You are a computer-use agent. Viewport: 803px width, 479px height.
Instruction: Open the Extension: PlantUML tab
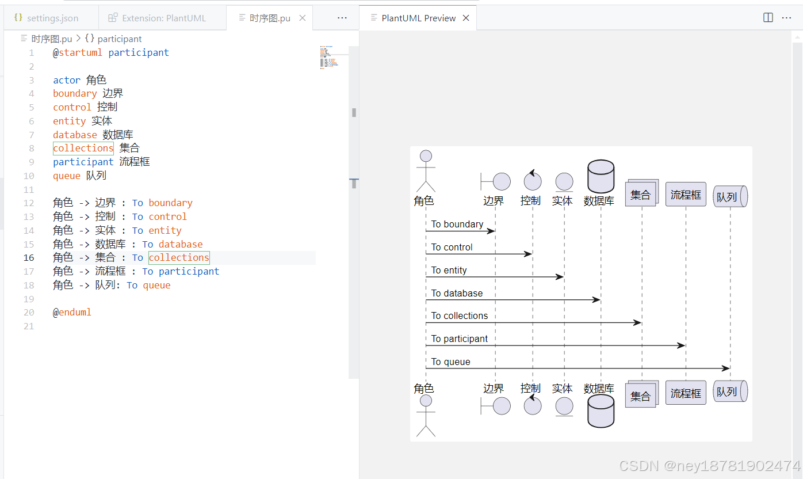point(162,18)
